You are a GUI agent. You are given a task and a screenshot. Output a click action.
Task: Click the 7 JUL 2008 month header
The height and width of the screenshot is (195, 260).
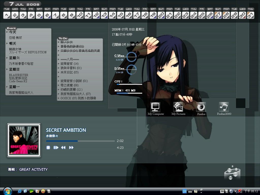click(22, 4)
